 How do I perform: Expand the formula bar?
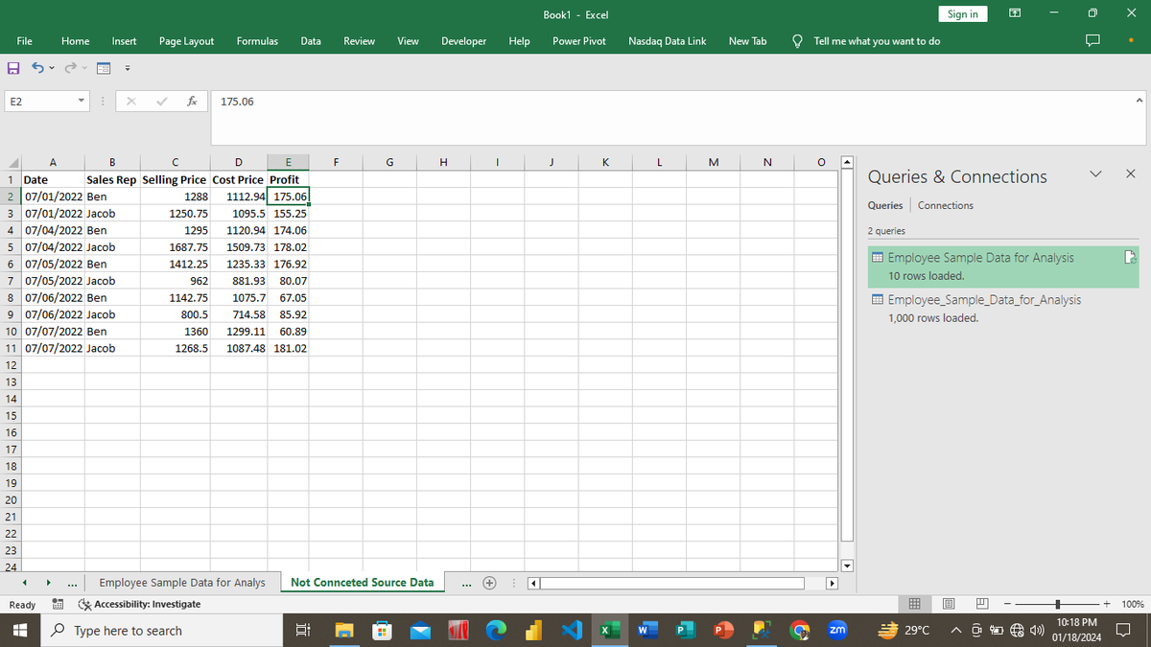[1139, 100]
